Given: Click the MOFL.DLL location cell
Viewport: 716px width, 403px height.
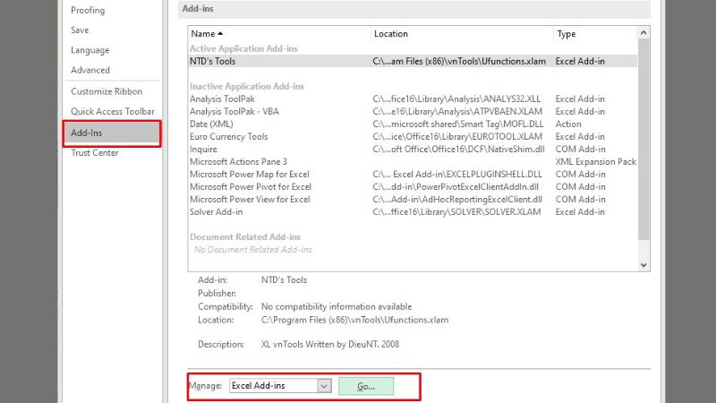Looking at the screenshot, I should tap(458, 124).
